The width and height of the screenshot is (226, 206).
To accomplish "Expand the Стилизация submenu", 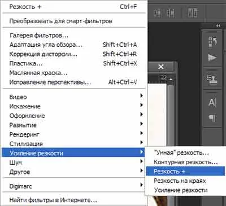I will pyautogui.click(x=73, y=144).
